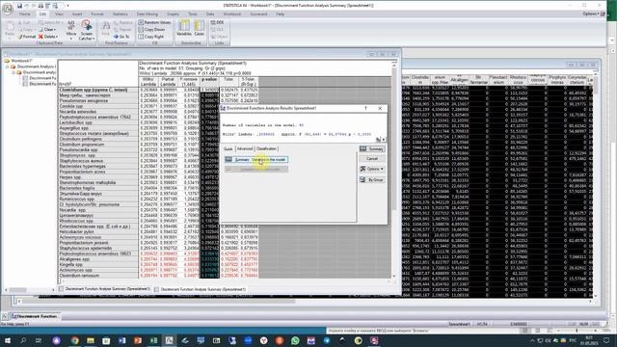
Task: Open the Delete dropdown in the ribbon
Action: tap(48, 37)
